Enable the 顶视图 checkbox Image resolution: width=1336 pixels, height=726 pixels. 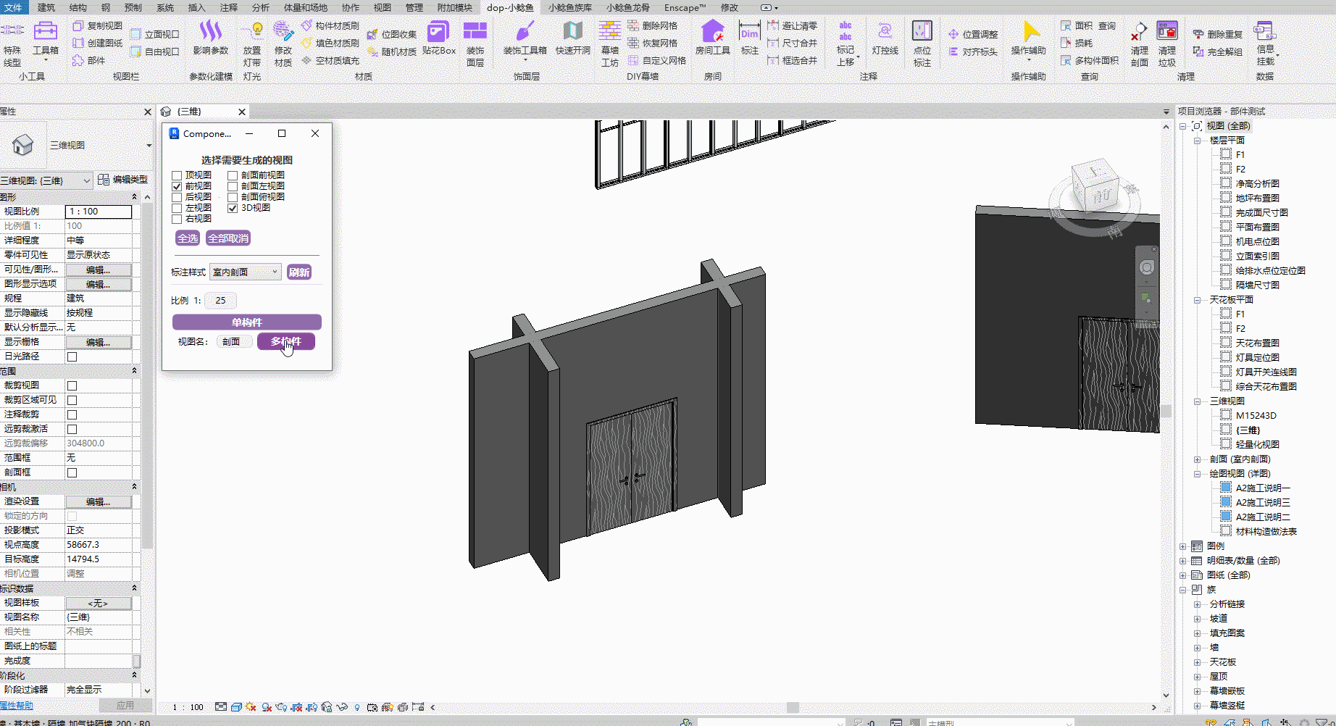pos(177,175)
